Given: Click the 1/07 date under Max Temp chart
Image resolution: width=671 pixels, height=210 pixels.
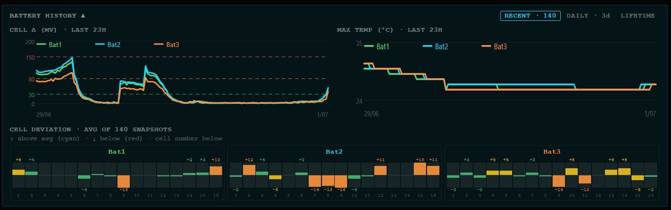Looking at the screenshot, I should click(x=650, y=114).
